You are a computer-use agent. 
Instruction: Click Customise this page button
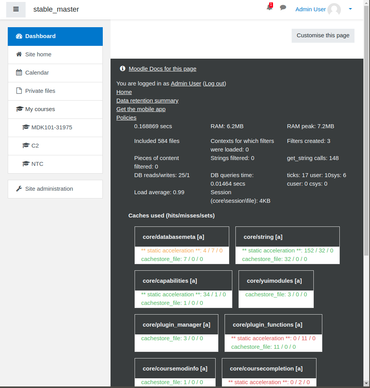(323, 36)
